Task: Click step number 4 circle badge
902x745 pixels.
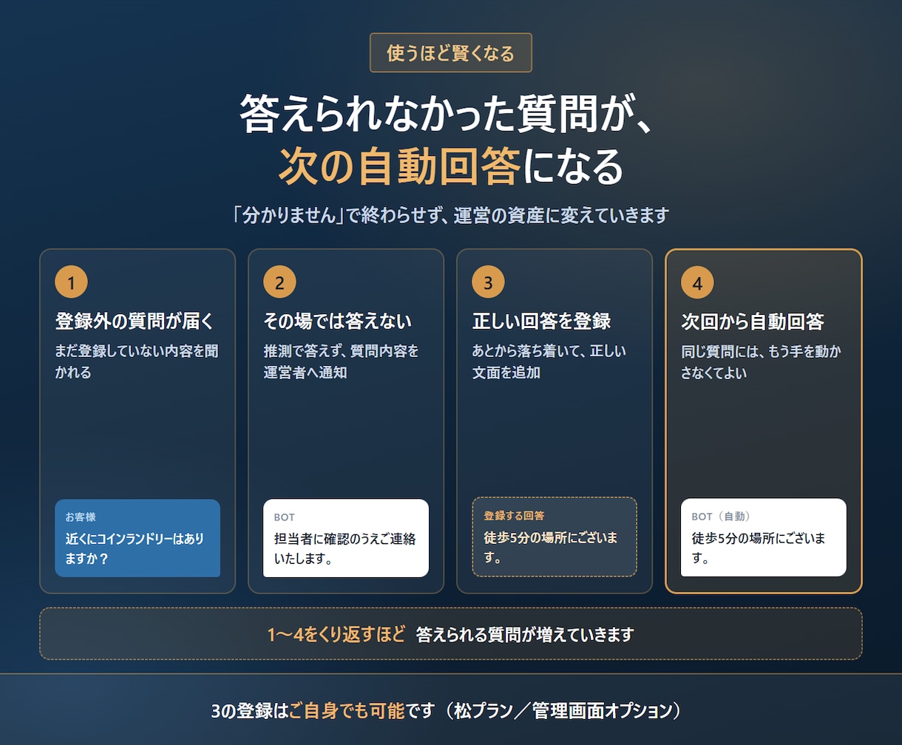Action: (697, 282)
